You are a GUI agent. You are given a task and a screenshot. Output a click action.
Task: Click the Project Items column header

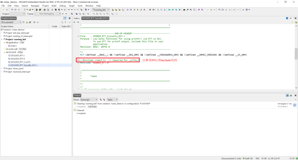click(x=25, y=26)
